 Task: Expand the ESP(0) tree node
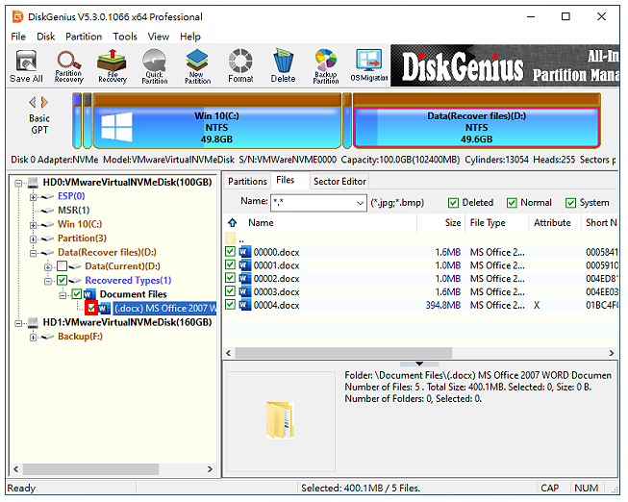34,197
